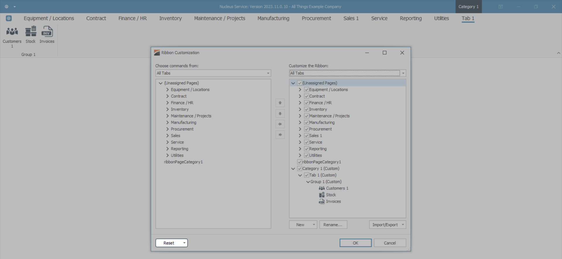The image size is (562, 259).
Task: Click the Cancel button
Action: click(390, 243)
